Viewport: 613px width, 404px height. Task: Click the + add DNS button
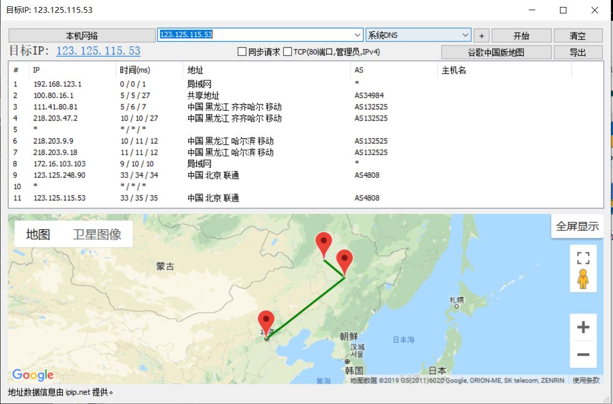pos(482,35)
